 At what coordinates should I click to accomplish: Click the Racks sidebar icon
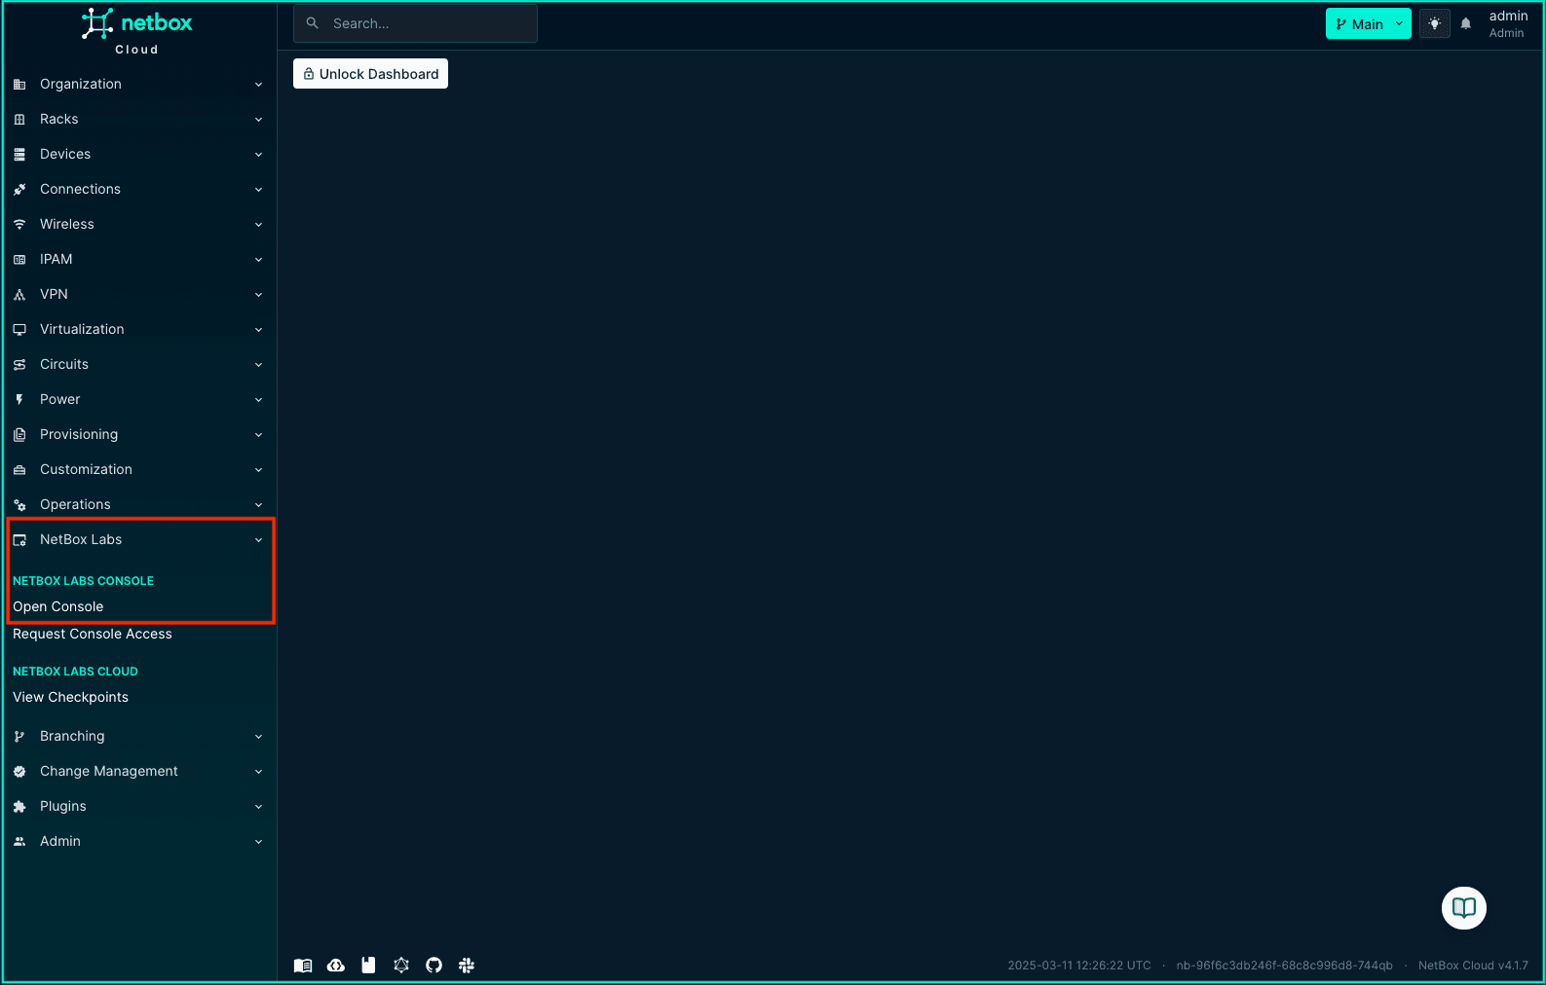19,120
